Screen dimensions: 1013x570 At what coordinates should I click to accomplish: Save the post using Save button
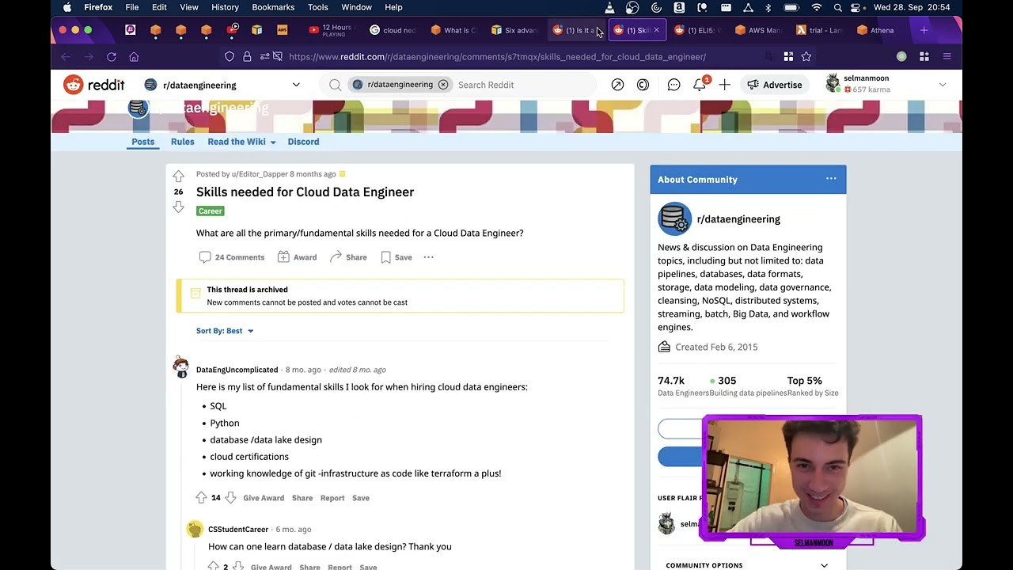396,257
